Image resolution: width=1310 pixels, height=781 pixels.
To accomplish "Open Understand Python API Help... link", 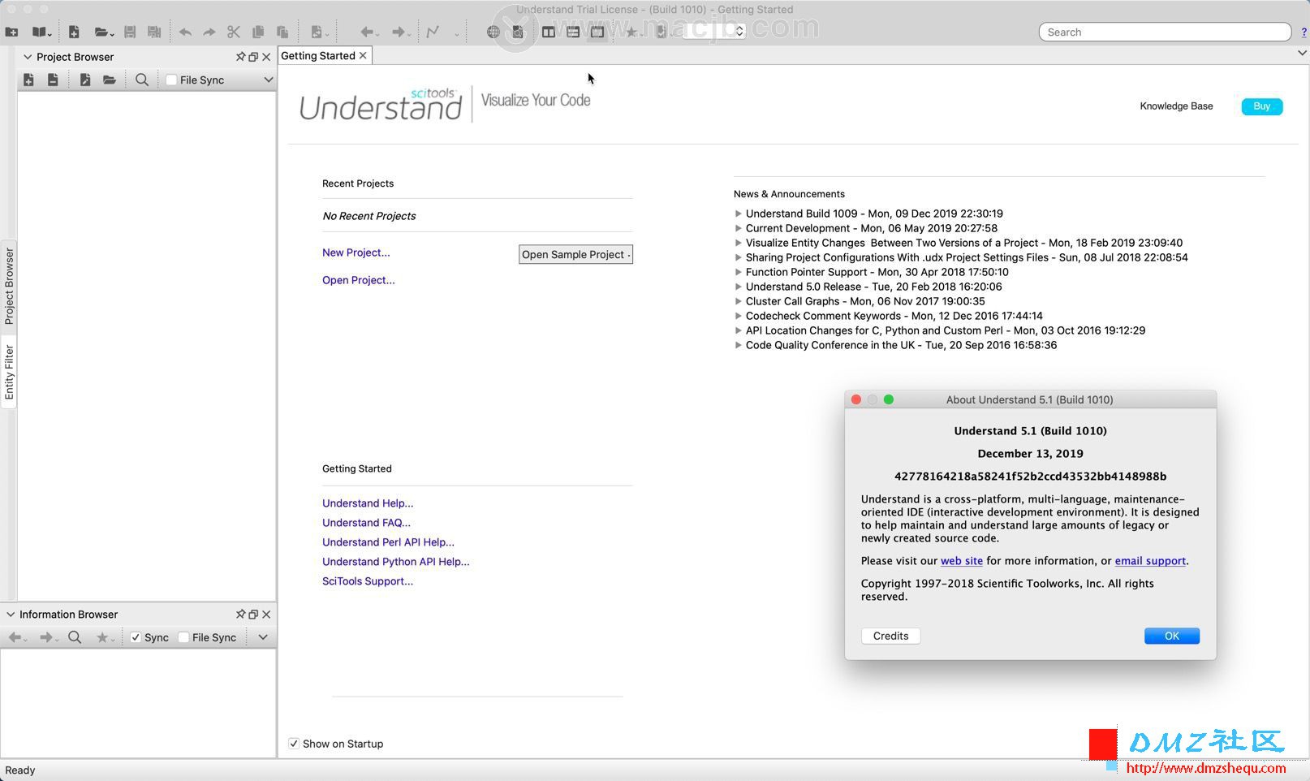I will 396,562.
